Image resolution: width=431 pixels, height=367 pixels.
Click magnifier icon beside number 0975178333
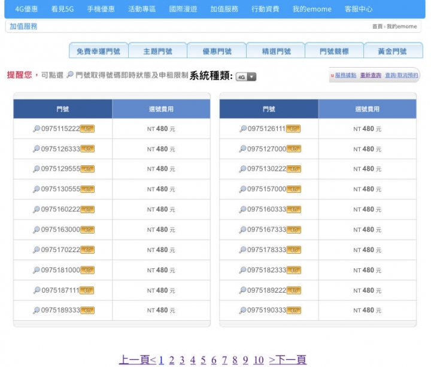coord(242,250)
